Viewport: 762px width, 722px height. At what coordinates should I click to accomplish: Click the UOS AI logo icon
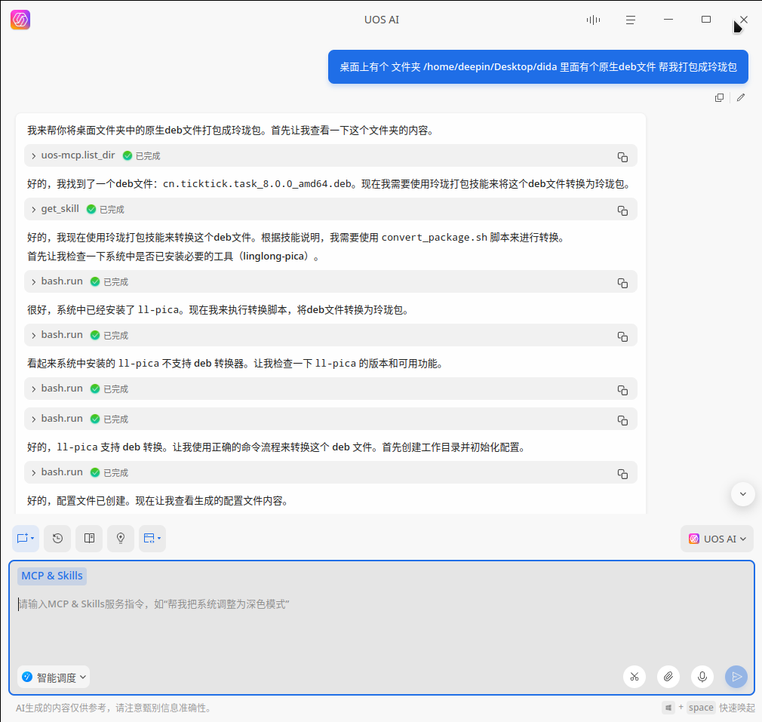(20, 20)
